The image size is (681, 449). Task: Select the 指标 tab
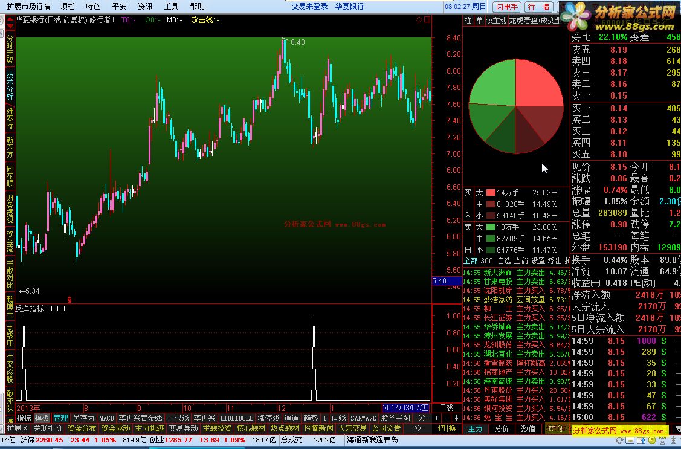tap(24, 418)
